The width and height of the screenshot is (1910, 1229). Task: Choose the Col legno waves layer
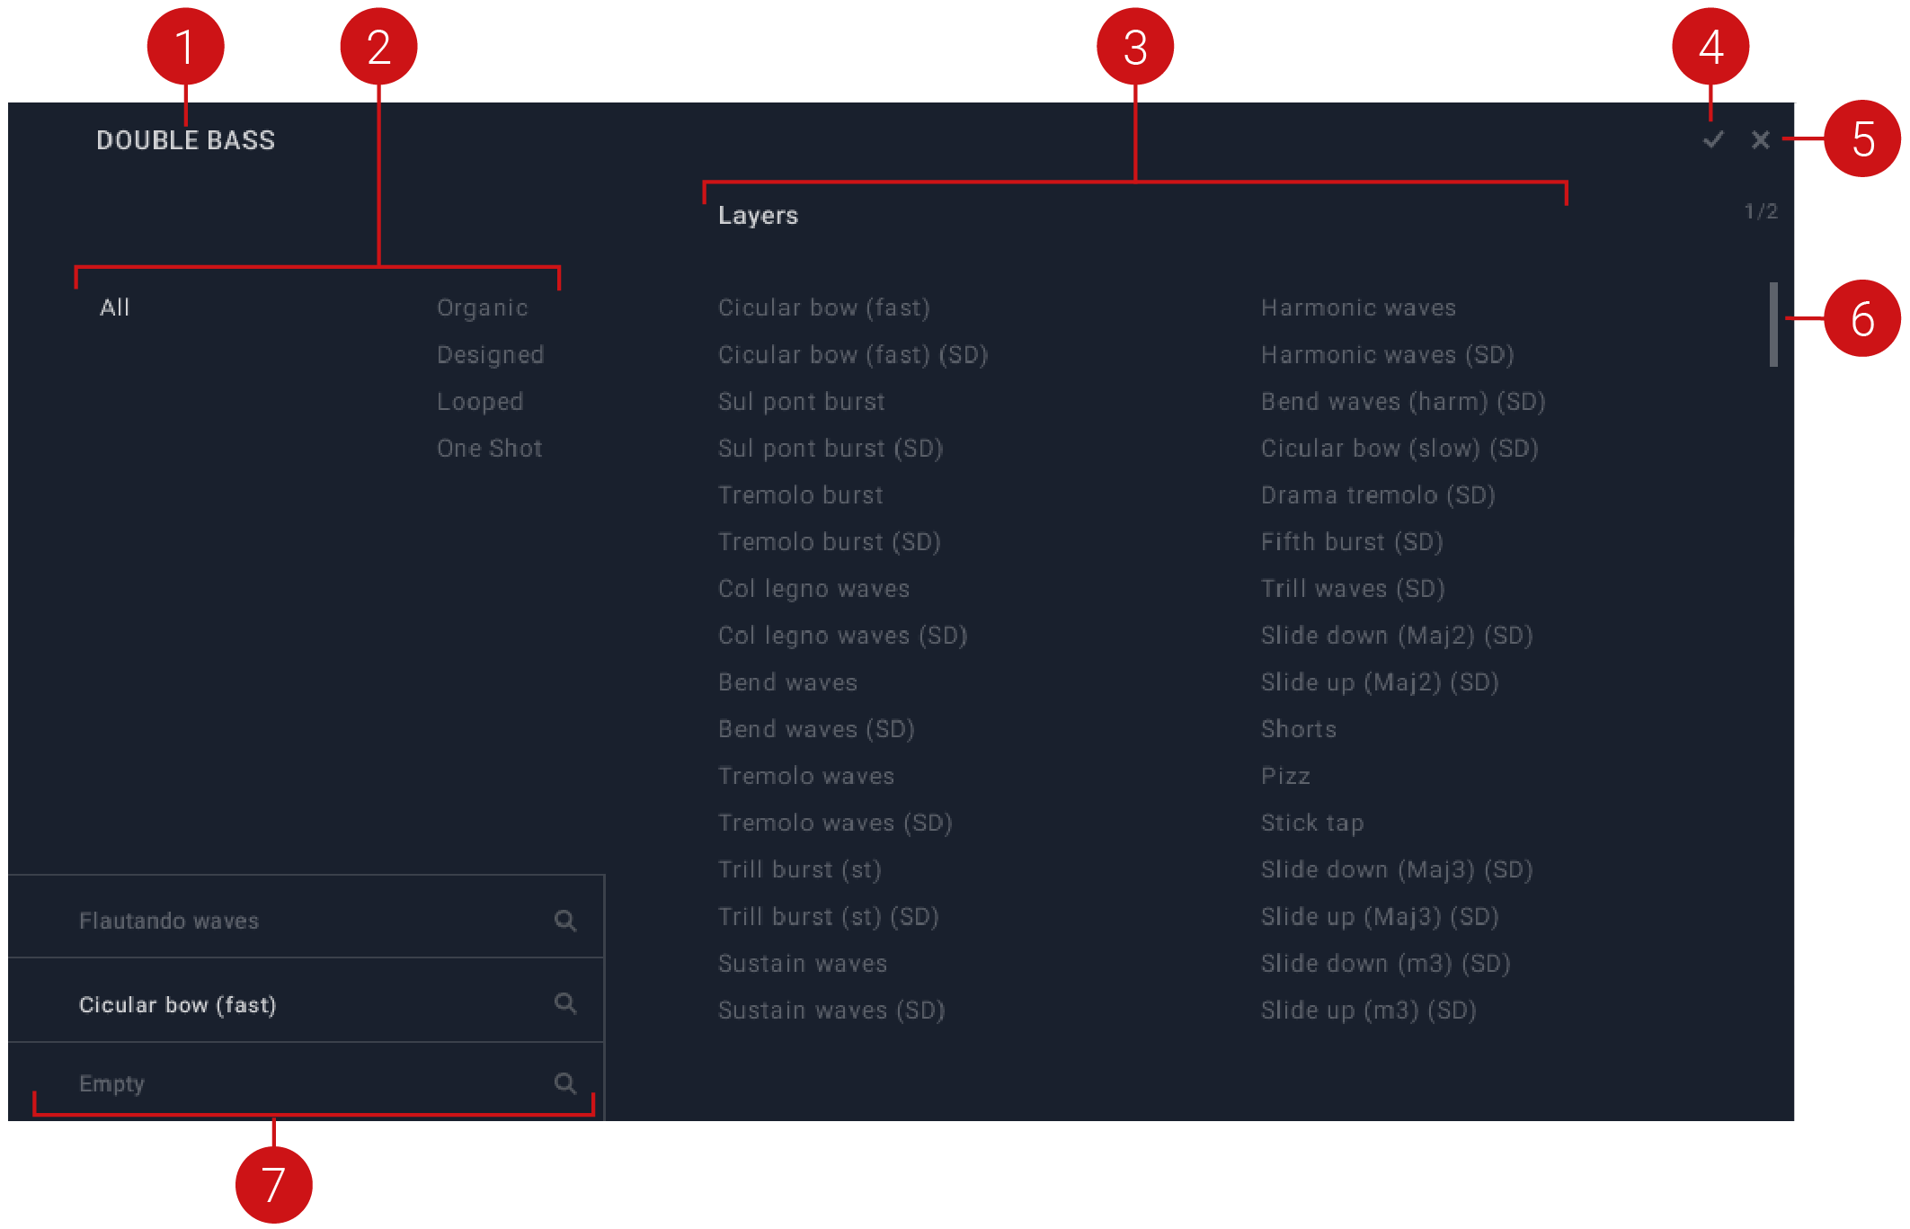pyautogui.click(x=813, y=588)
